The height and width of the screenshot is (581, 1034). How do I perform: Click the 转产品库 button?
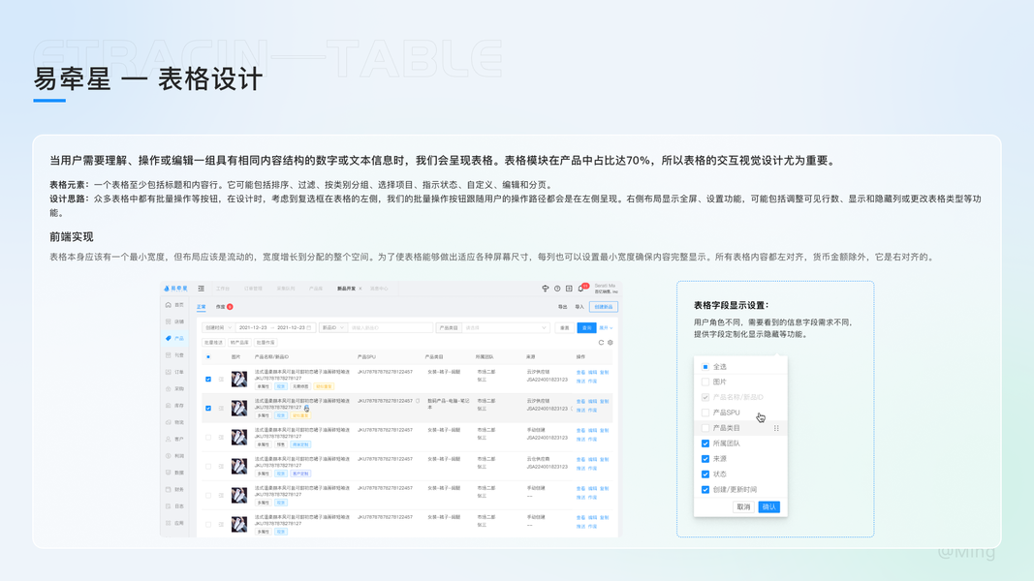[x=239, y=343]
